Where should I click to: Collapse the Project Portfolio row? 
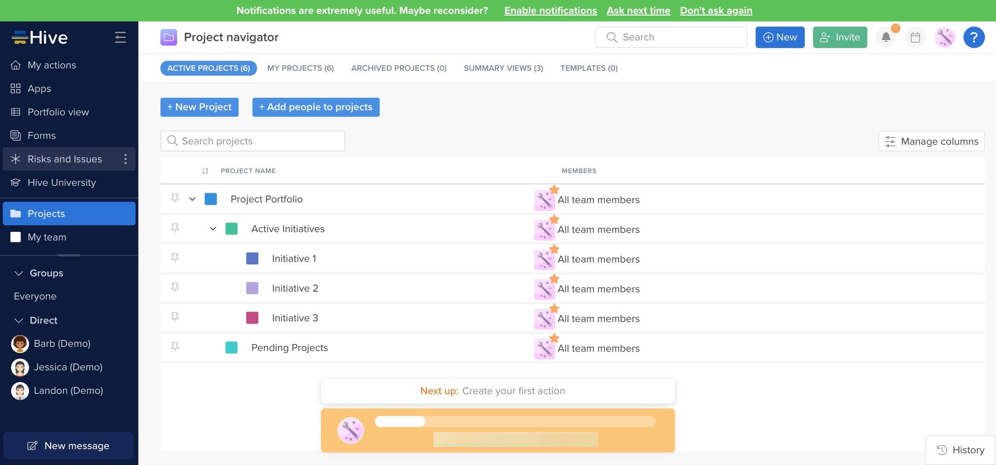click(x=192, y=199)
